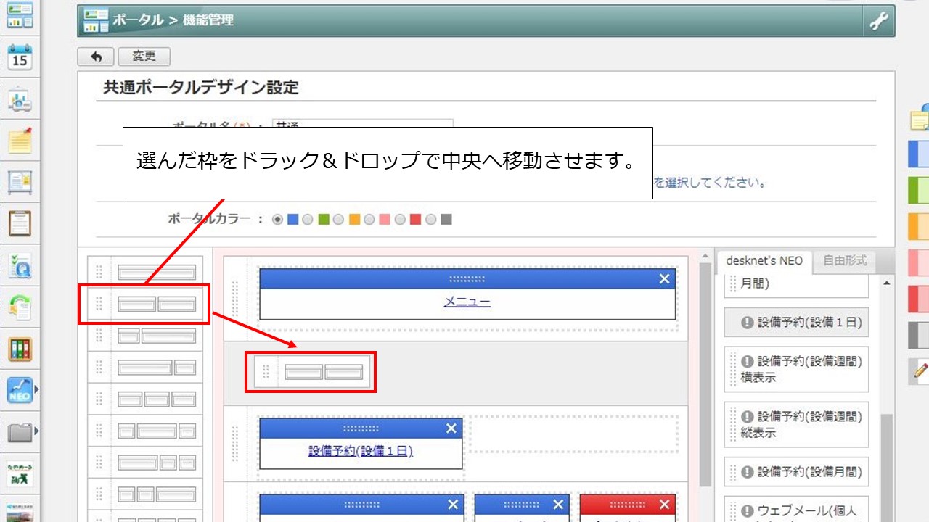Select the narrow-narrow-wide three-column layout template
Viewport: 929px width, 522px height.
[145, 494]
